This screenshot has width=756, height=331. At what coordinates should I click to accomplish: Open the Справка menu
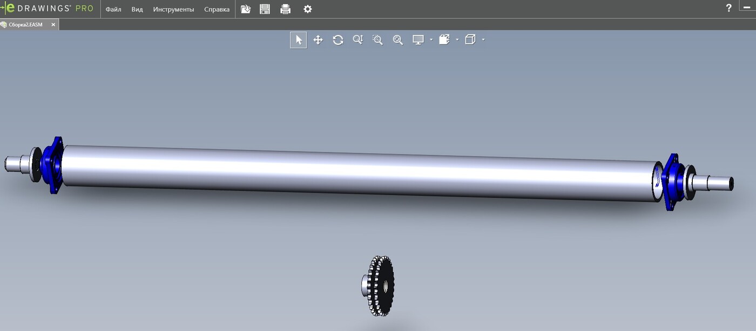pos(217,9)
